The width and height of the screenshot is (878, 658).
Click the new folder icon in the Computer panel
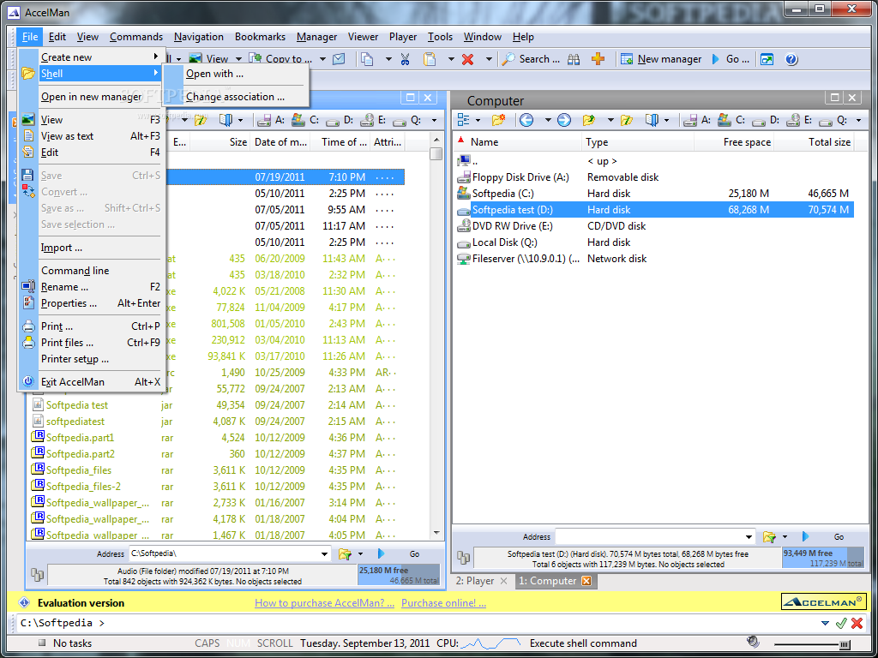tap(498, 120)
